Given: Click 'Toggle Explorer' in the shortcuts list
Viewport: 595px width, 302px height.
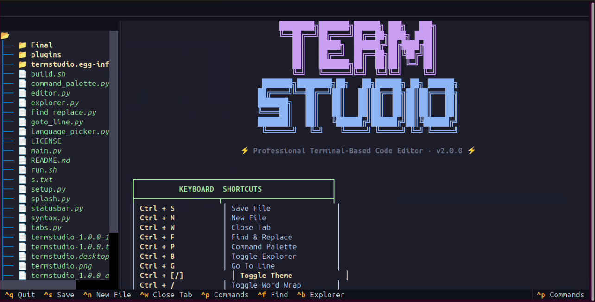Looking at the screenshot, I should (264, 256).
